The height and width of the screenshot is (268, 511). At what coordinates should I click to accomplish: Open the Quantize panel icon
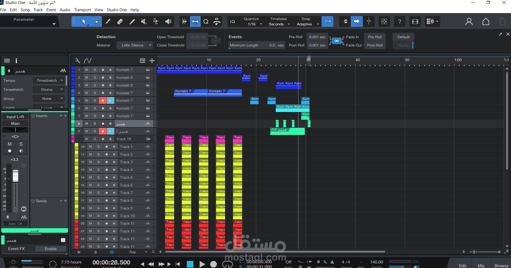pos(206,22)
